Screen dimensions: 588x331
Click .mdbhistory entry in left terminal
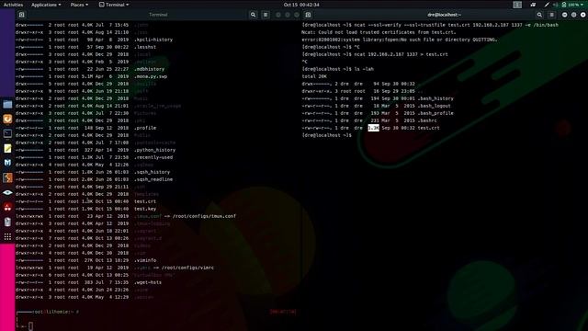[x=149, y=69]
